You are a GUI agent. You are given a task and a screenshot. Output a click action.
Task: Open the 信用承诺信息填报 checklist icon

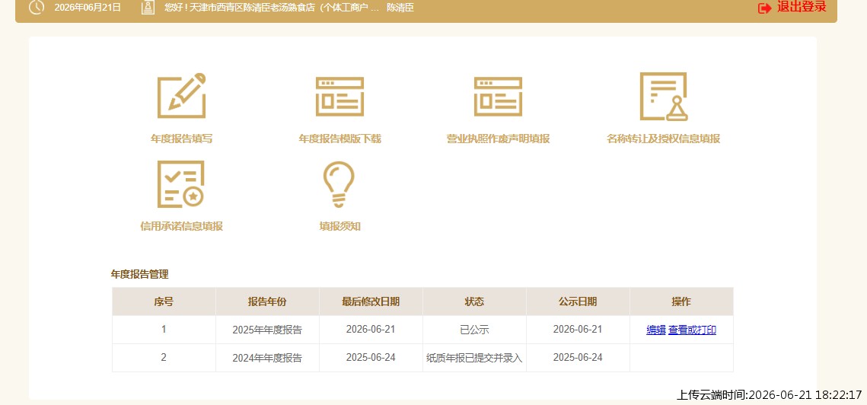pos(181,184)
